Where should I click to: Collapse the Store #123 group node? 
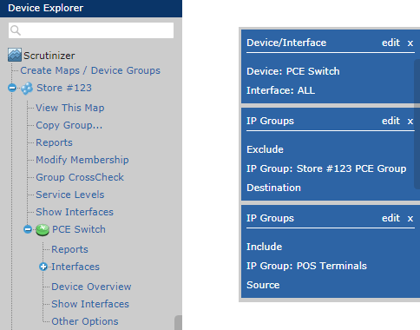(x=12, y=88)
